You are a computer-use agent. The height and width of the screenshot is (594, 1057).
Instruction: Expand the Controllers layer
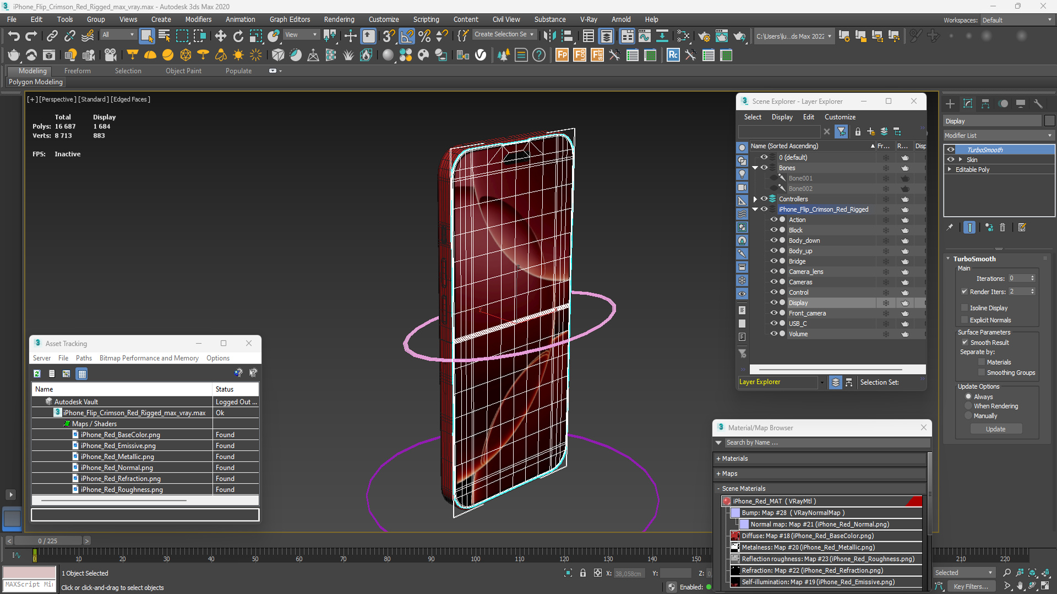click(755, 199)
